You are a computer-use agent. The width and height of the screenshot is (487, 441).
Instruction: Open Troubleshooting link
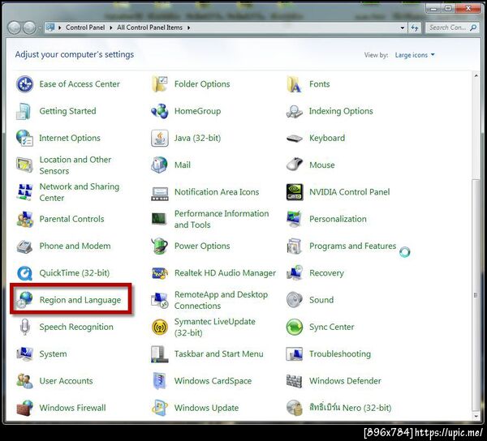(340, 354)
